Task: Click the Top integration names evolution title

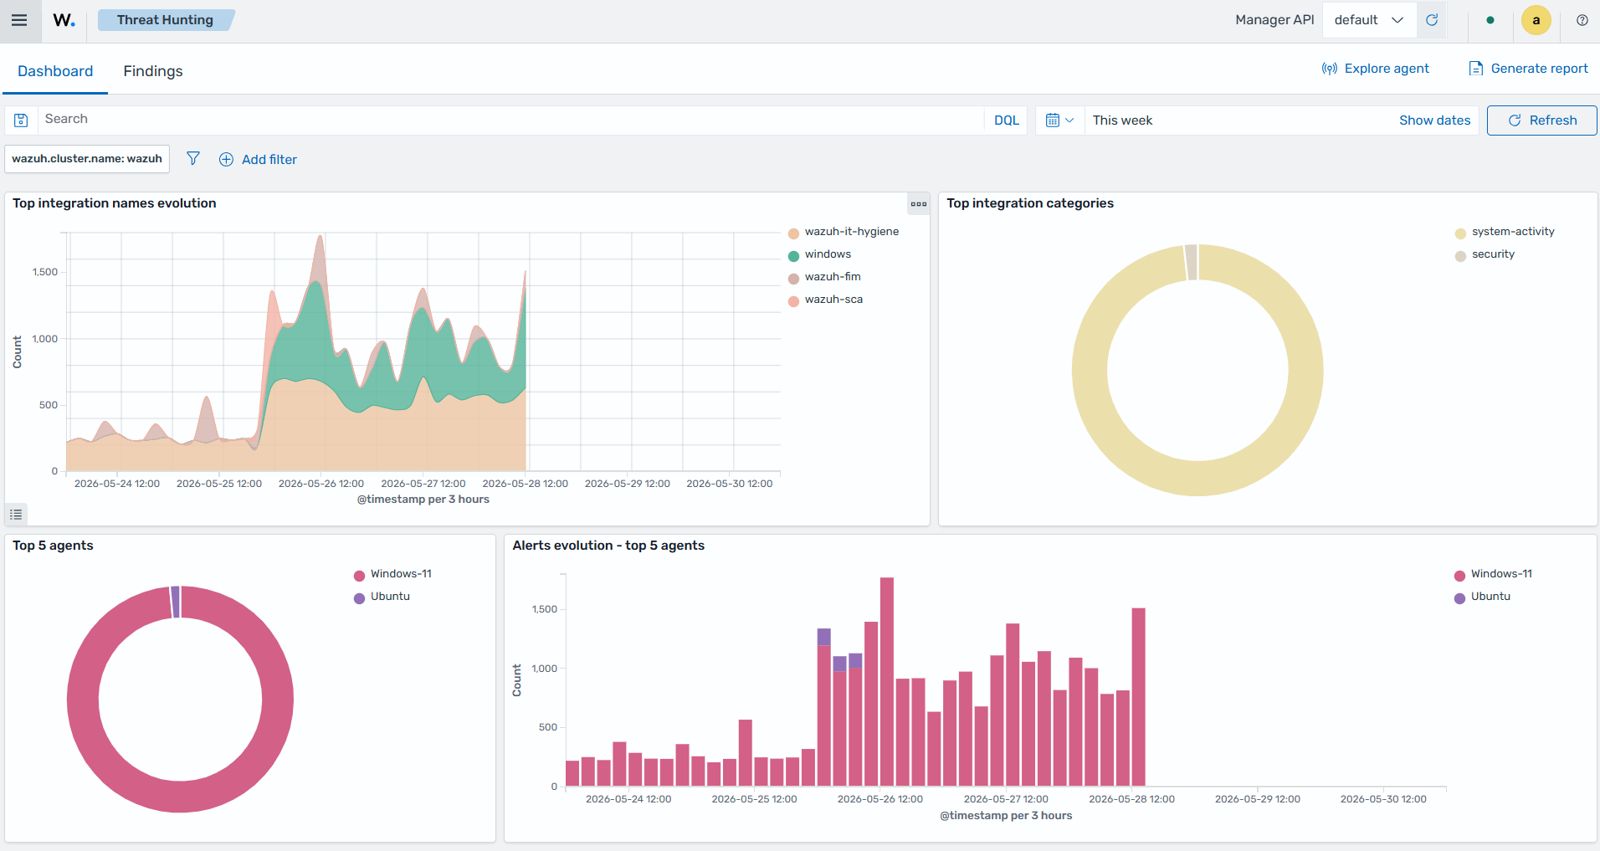Action: pos(114,203)
